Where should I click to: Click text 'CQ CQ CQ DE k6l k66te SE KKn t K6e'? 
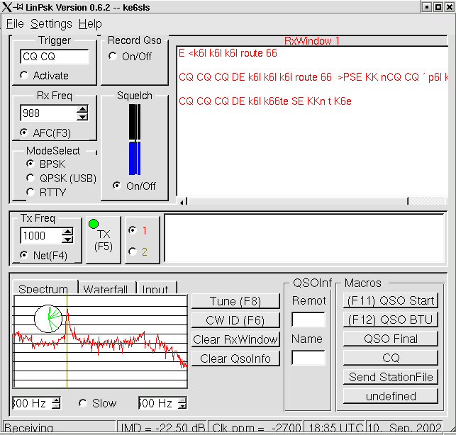click(x=265, y=101)
